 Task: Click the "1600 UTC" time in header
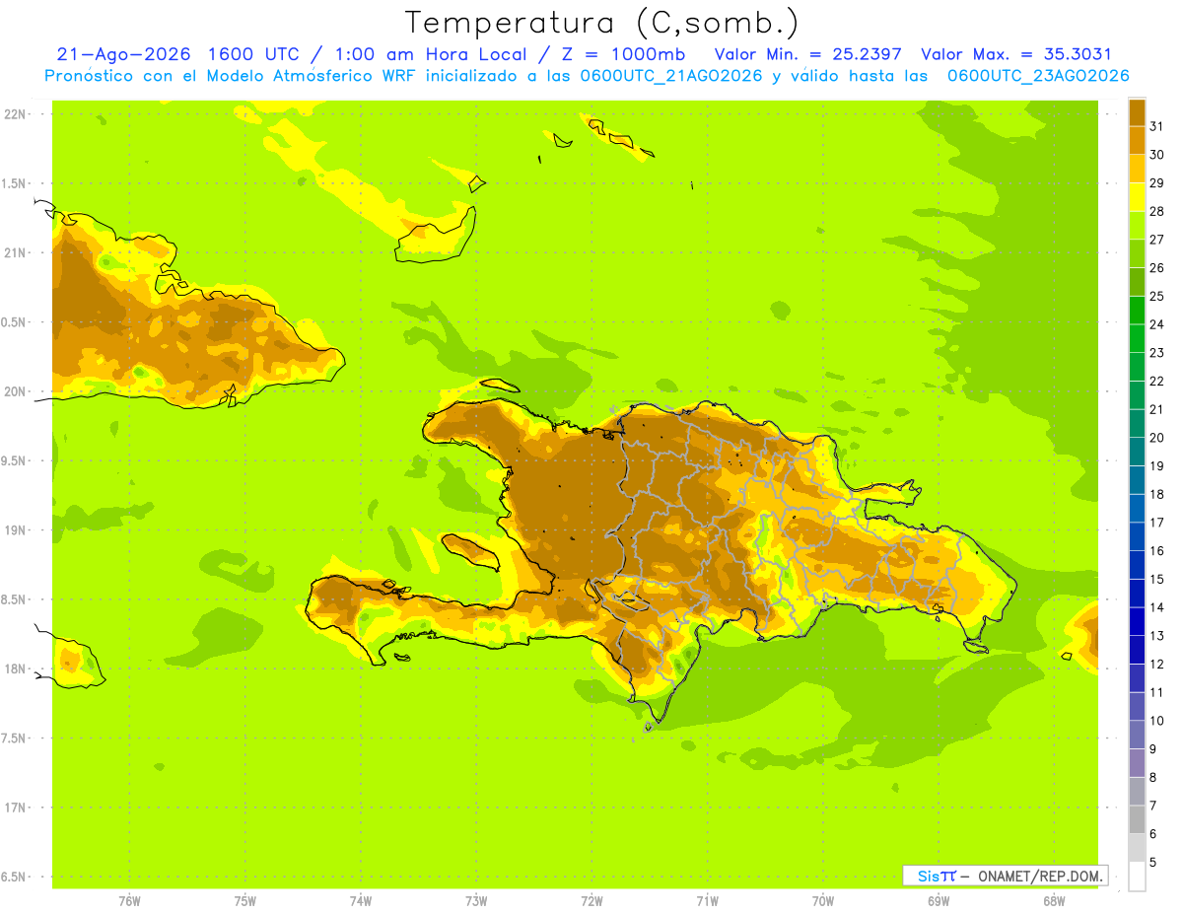251,54
